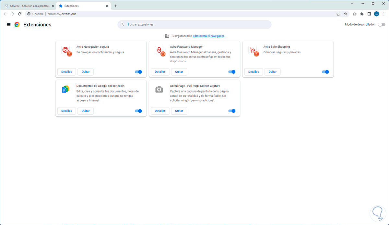Go forward with the browser forward arrow
The width and height of the screenshot is (389, 225).
[x=12, y=14]
